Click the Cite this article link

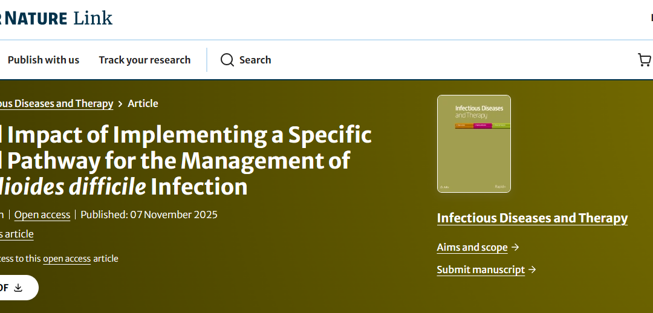(x=17, y=234)
